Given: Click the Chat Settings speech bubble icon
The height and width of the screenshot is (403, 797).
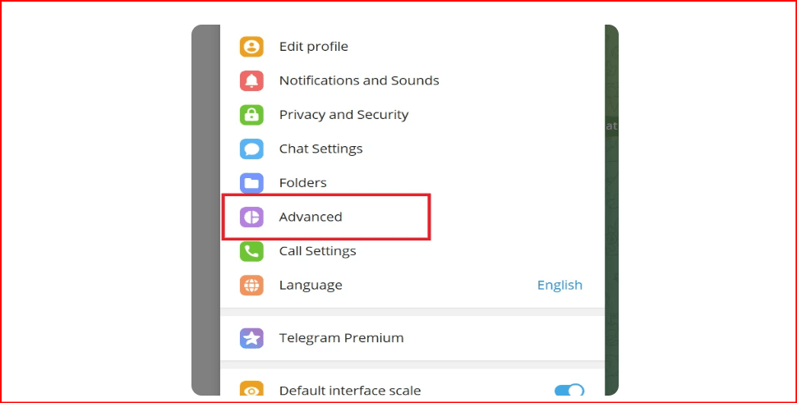Looking at the screenshot, I should [251, 149].
